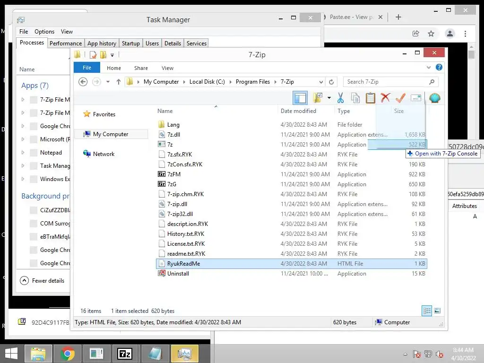Open Customize Quick Access Toolbar dropdown
The image size is (484, 363).
click(x=112, y=55)
